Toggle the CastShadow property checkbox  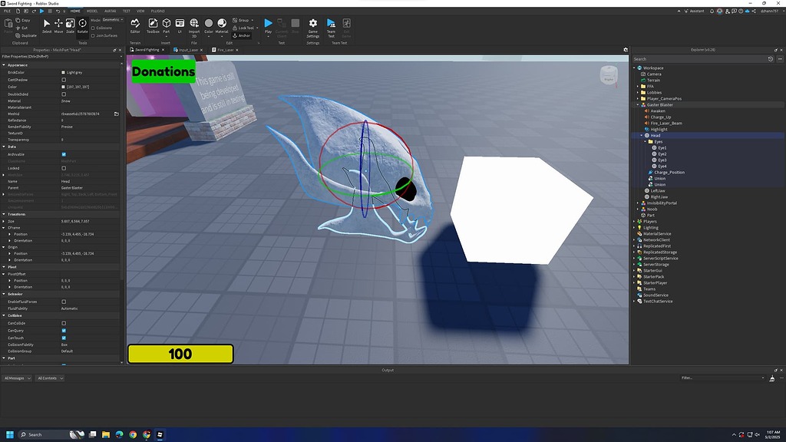tap(64, 80)
